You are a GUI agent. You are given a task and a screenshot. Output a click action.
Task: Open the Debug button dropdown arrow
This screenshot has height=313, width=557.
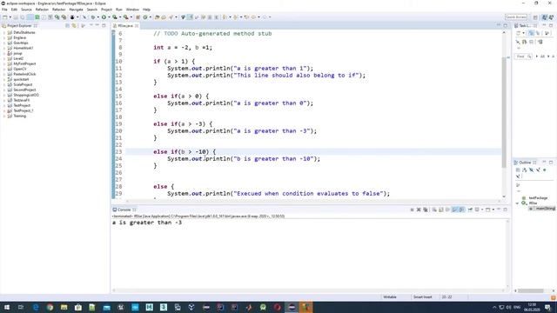point(98,17)
